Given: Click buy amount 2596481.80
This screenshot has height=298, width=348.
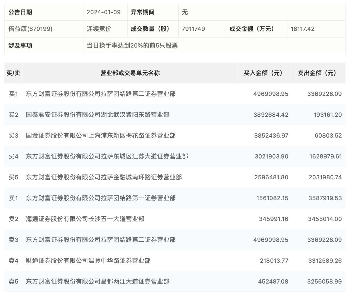Looking at the screenshot, I should pos(271,177).
